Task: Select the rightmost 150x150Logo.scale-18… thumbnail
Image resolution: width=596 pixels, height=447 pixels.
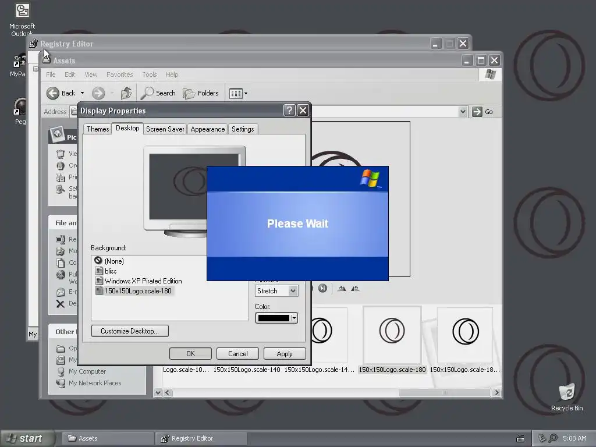Action: [465, 335]
